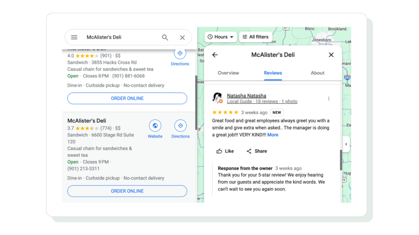The height and width of the screenshot is (235, 419).
Task: Collapse the side panel with the edge chevron
Action: point(346,144)
